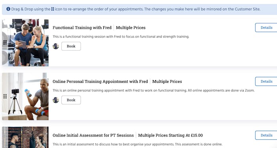The height and width of the screenshot is (148, 277).
Task: Open Details for Online Personal Training Appointment
Action: pyautogui.click(x=266, y=81)
